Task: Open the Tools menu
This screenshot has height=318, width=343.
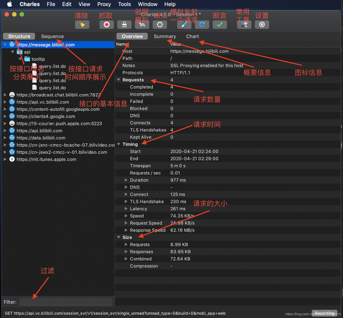Action: click(125, 4)
